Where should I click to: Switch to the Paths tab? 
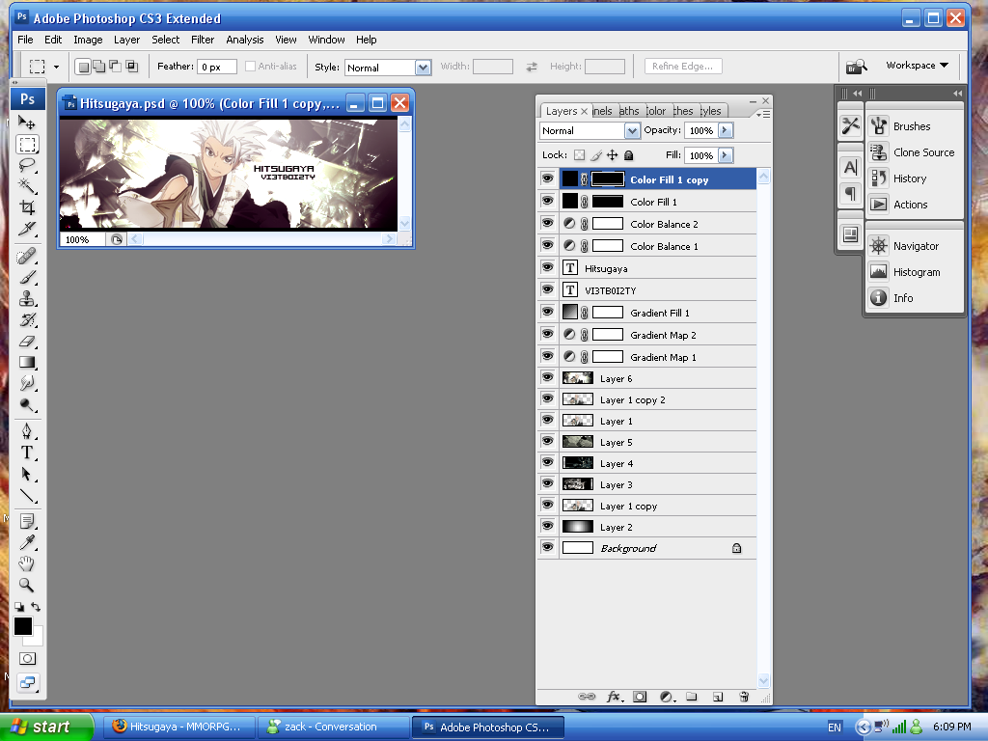tap(630, 111)
